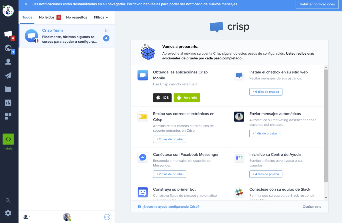Open the settings gear icon
This screenshot has height=223, width=342.
pyautogui.click(x=8, y=213)
